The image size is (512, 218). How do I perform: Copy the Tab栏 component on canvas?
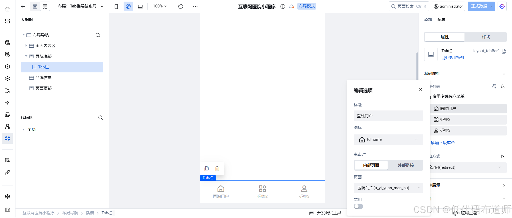click(x=207, y=168)
